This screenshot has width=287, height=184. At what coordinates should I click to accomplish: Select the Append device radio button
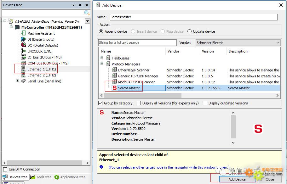point(101,31)
